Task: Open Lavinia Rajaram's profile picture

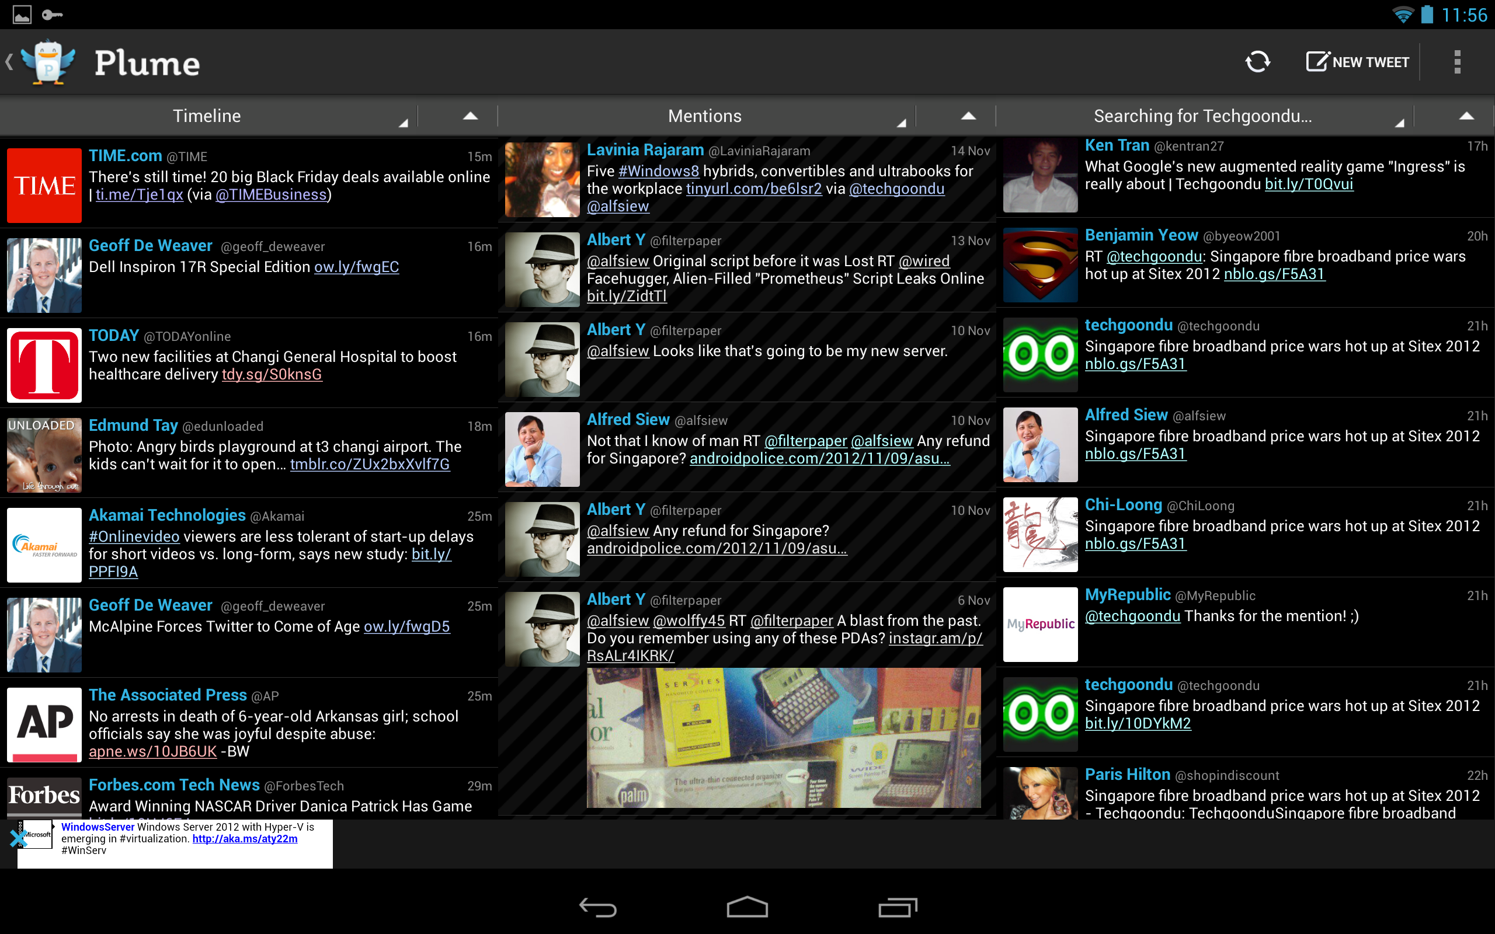Action: 543,180
